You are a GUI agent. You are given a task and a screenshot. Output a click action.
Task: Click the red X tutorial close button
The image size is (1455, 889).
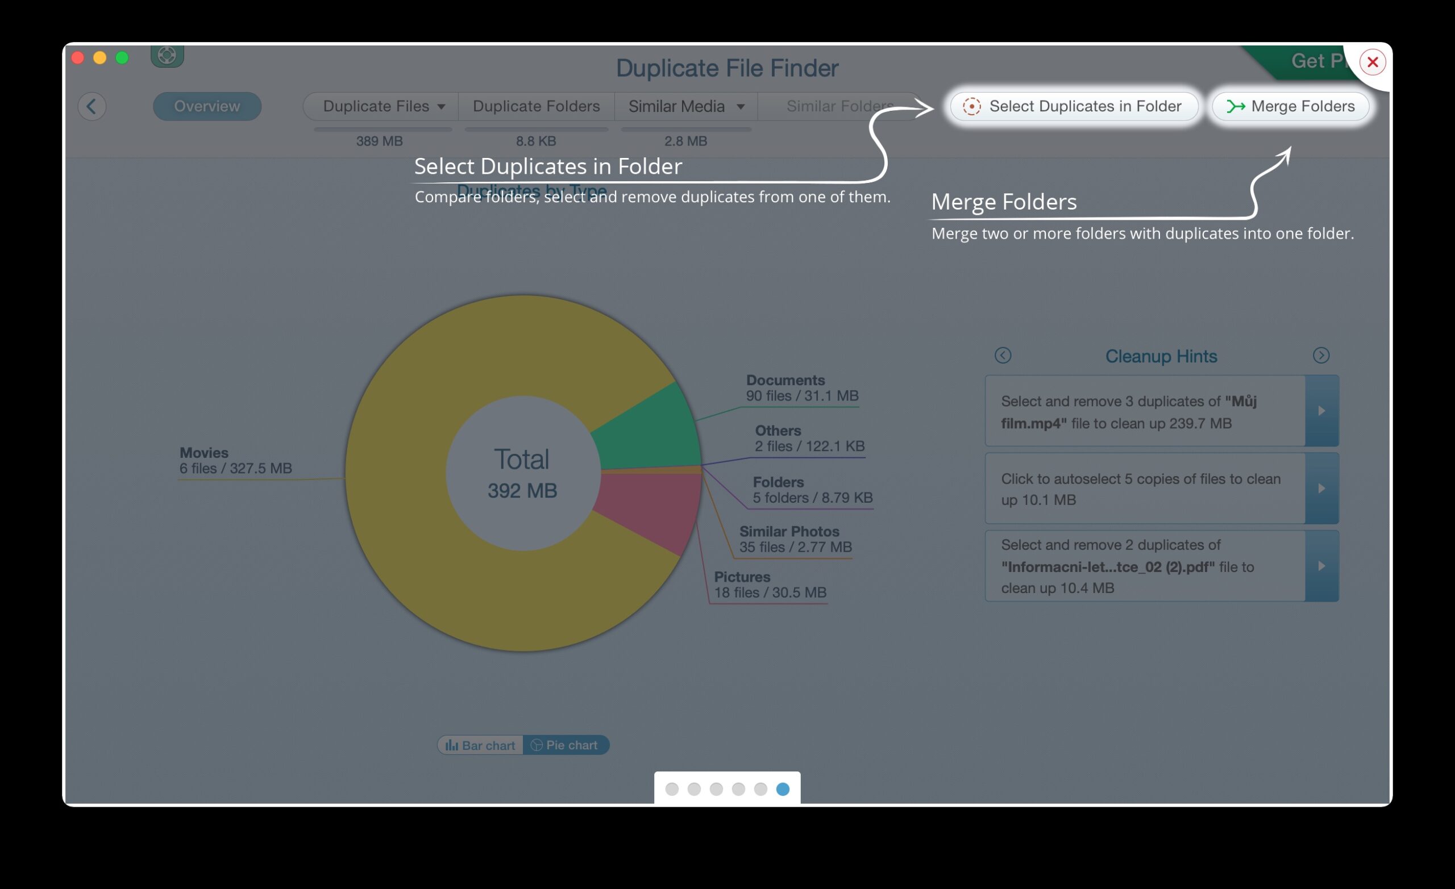(1372, 62)
